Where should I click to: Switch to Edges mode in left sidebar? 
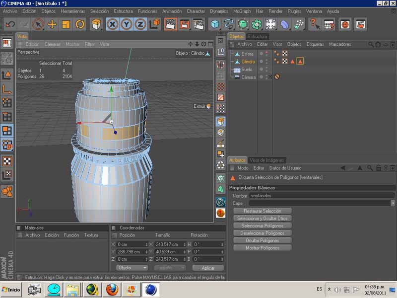coord(7,117)
